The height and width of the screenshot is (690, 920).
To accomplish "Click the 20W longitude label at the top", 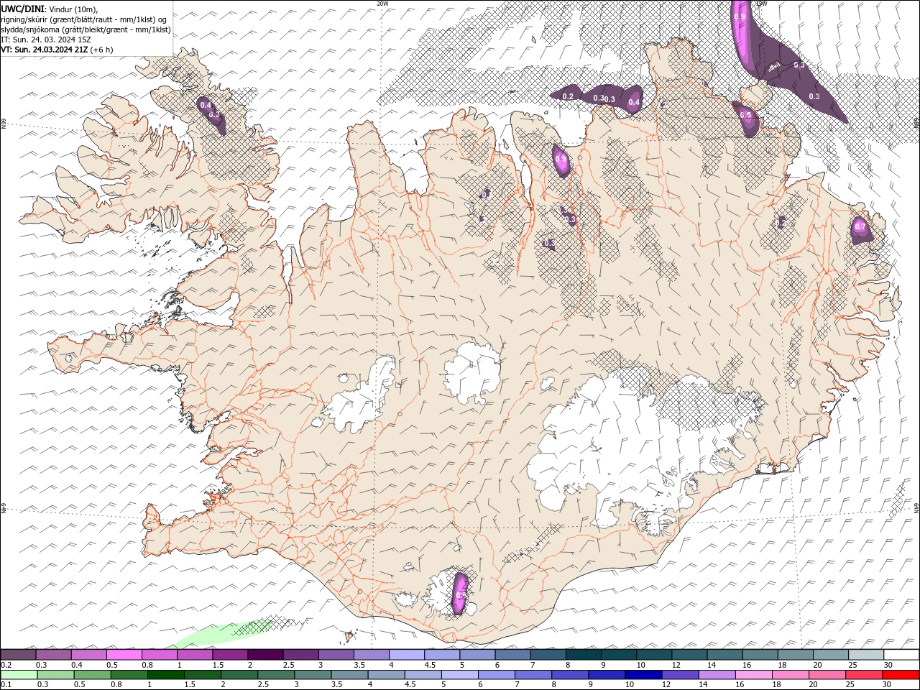I will [382, 4].
